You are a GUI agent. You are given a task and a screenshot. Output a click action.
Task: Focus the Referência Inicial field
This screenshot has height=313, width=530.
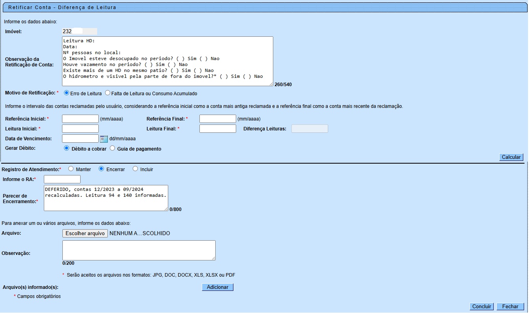80,119
